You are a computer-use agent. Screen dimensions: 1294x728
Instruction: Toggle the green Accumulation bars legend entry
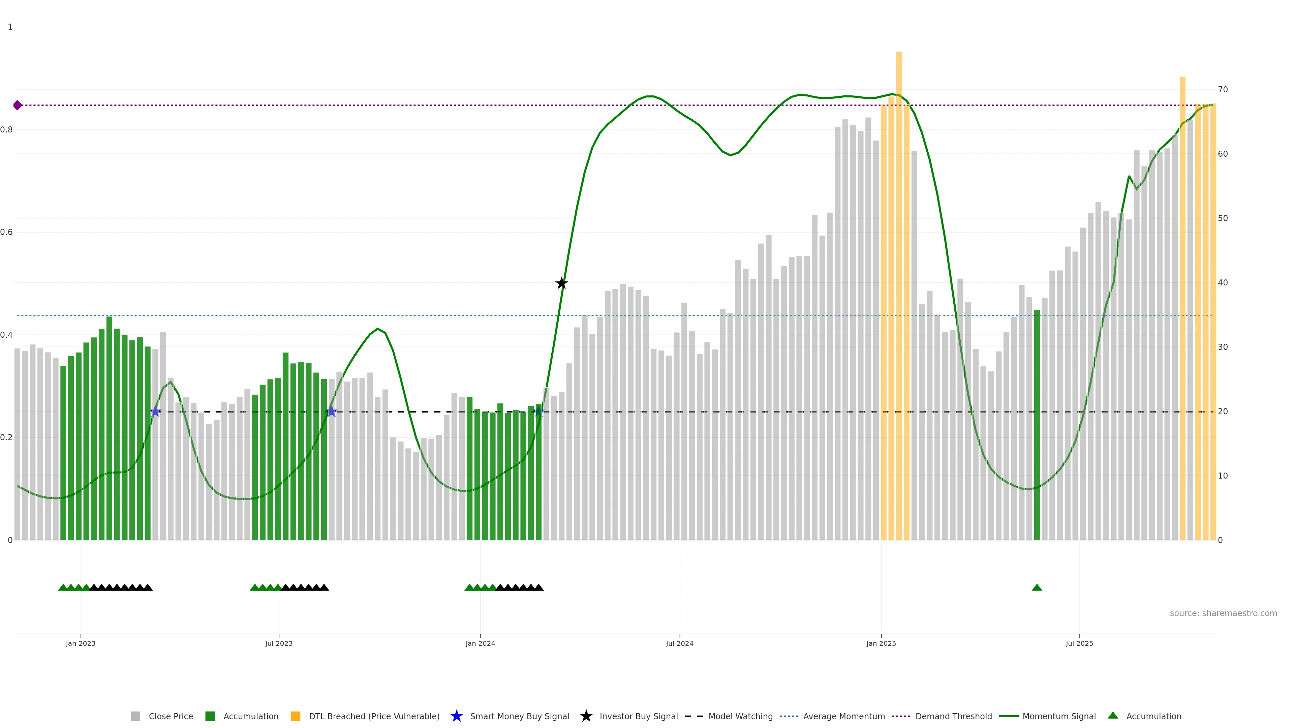[250, 717]
